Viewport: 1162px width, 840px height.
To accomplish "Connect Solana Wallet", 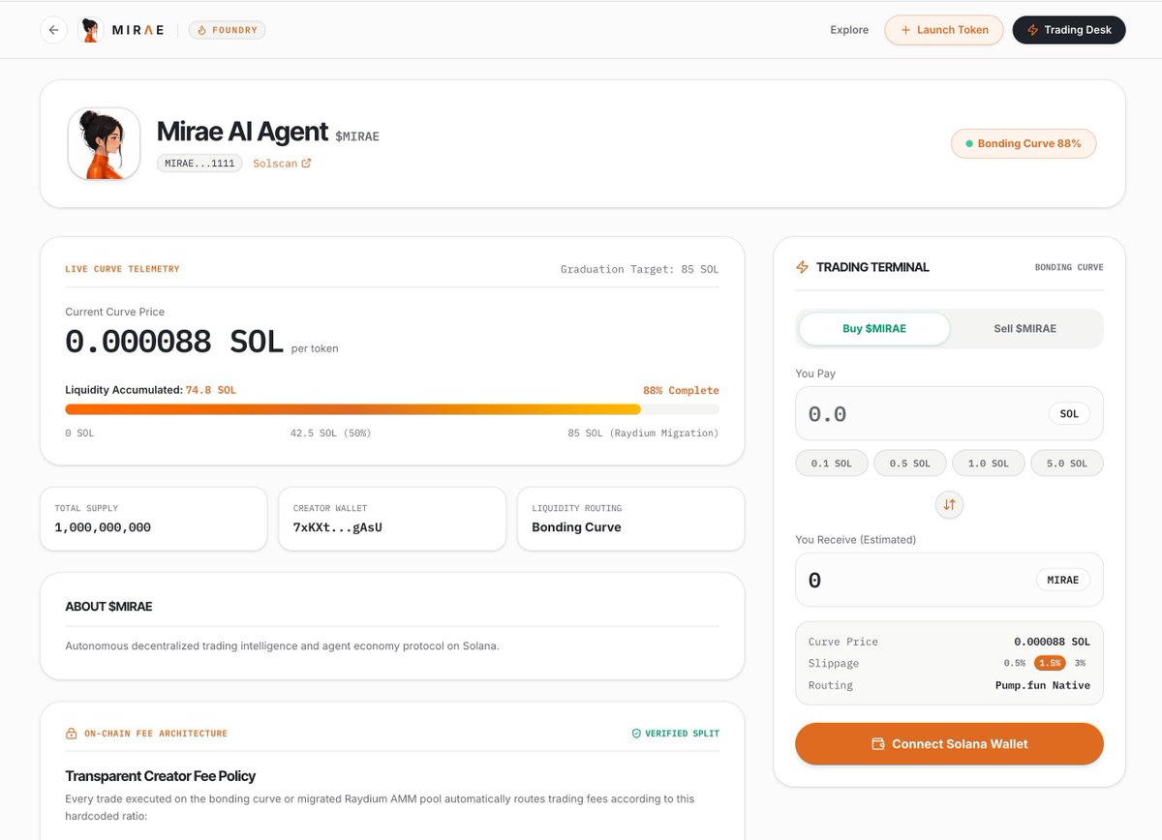I will click(949, 744).
